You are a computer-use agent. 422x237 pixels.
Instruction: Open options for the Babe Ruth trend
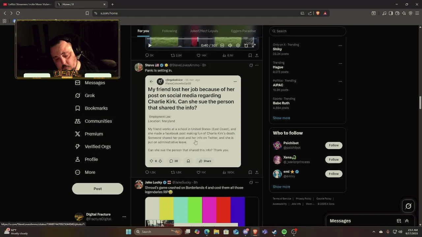pos(340,99)
